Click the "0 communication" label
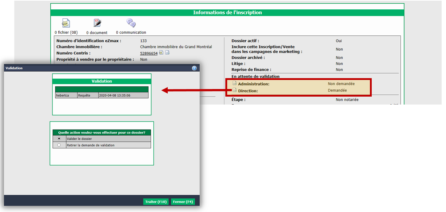 click(x=131, y=33)
